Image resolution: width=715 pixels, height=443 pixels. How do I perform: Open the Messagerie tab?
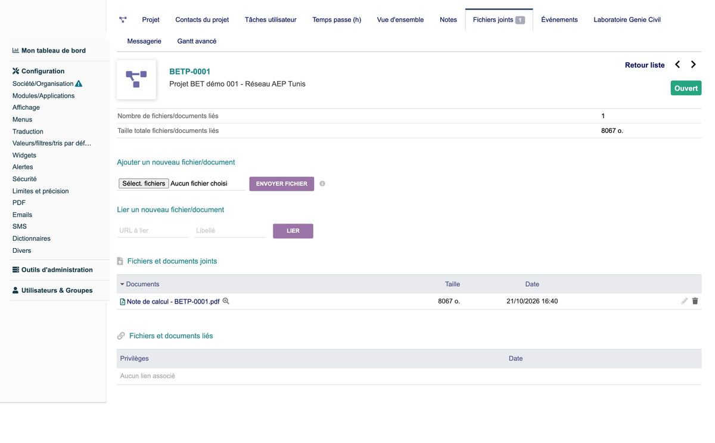click(x=144, y=41)
